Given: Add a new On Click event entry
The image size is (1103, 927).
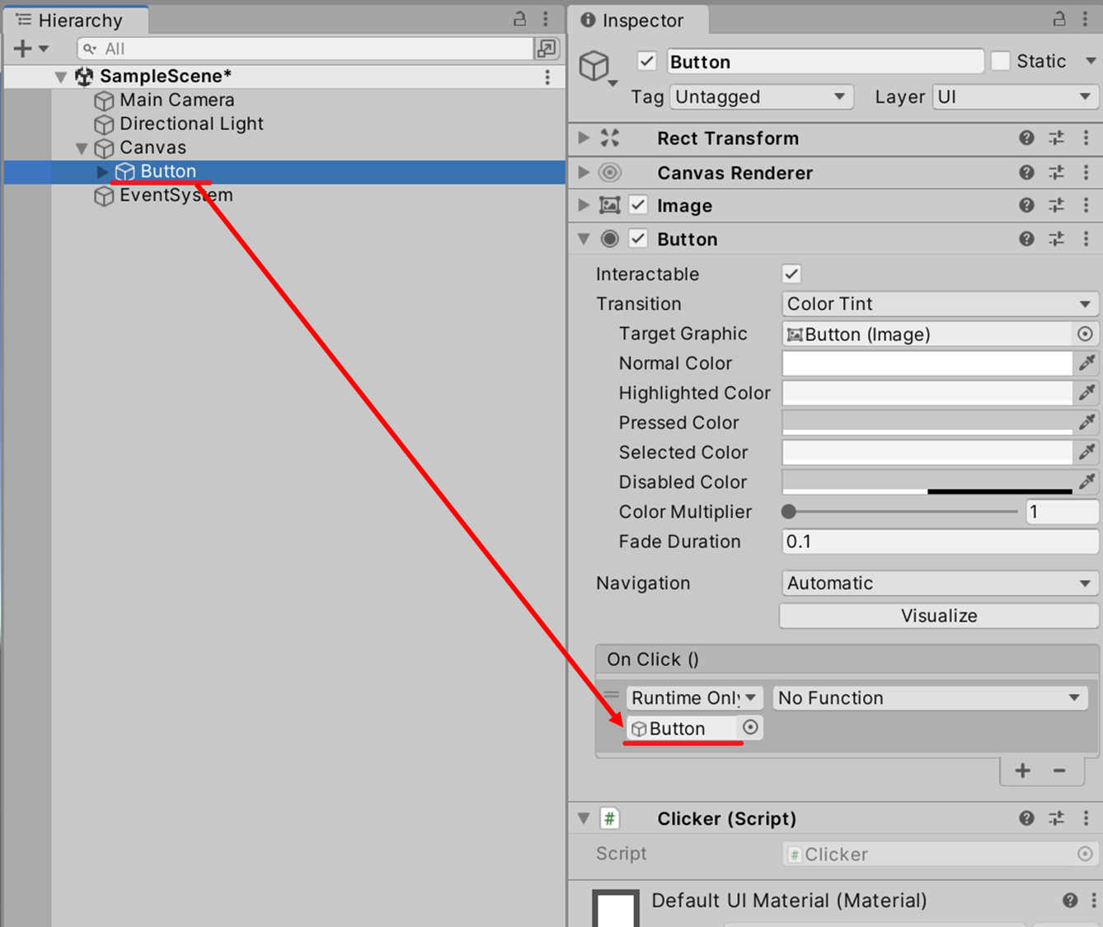Looking at the screenshot, I should tap(1022, 770).
